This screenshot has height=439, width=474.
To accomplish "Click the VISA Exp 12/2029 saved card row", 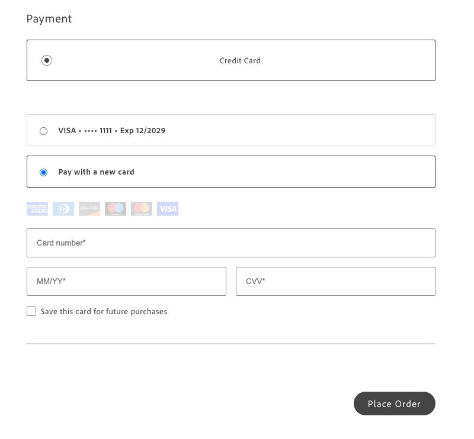I will [231, 131].
